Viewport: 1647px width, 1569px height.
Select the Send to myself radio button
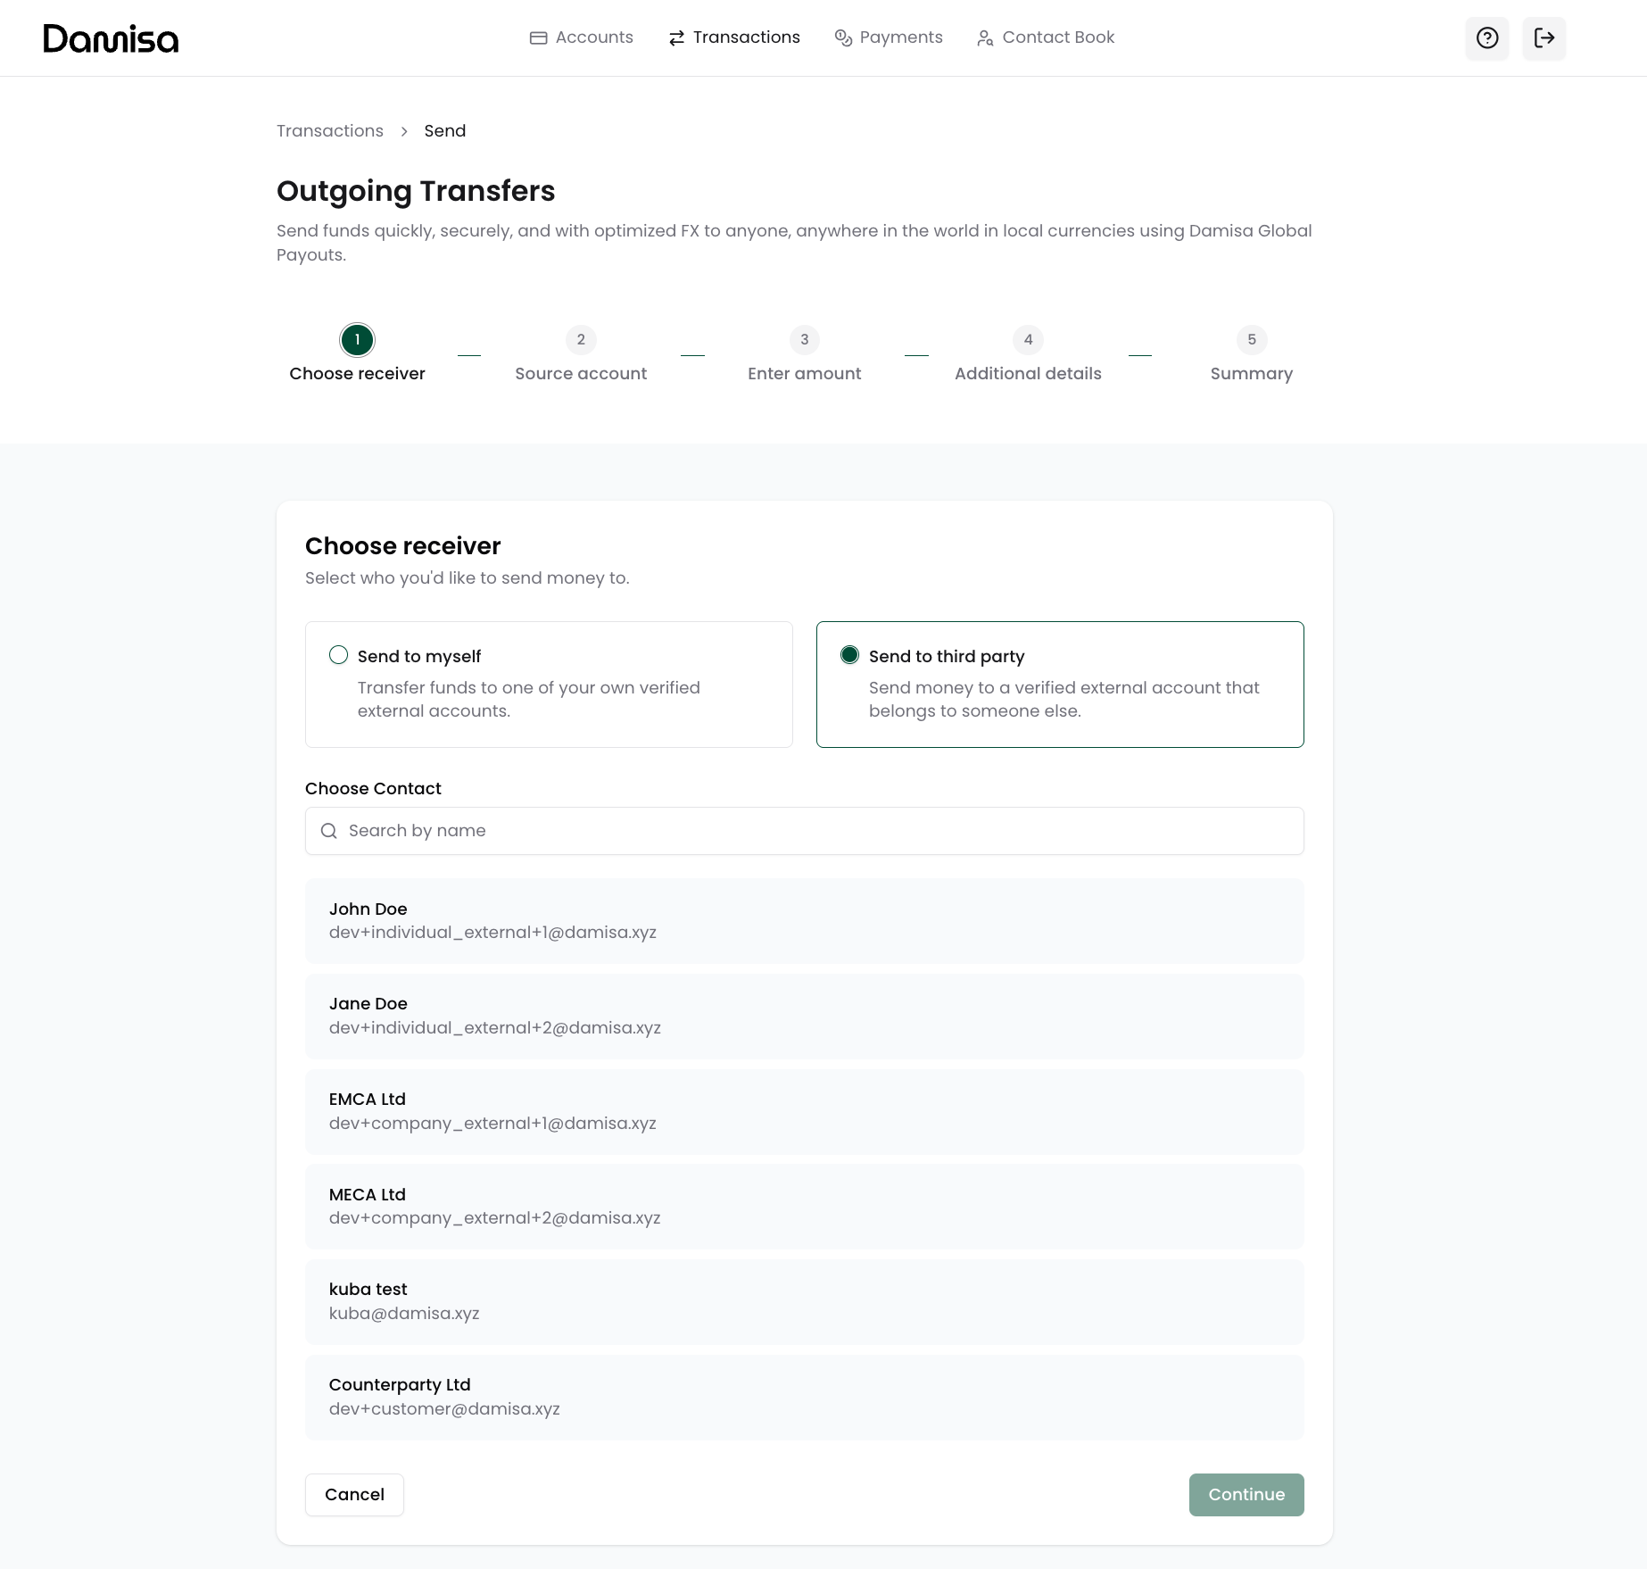[339, 656]
